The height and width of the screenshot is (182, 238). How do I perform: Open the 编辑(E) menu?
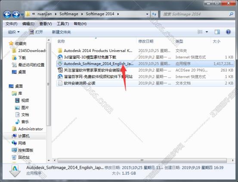coord(28,24)
